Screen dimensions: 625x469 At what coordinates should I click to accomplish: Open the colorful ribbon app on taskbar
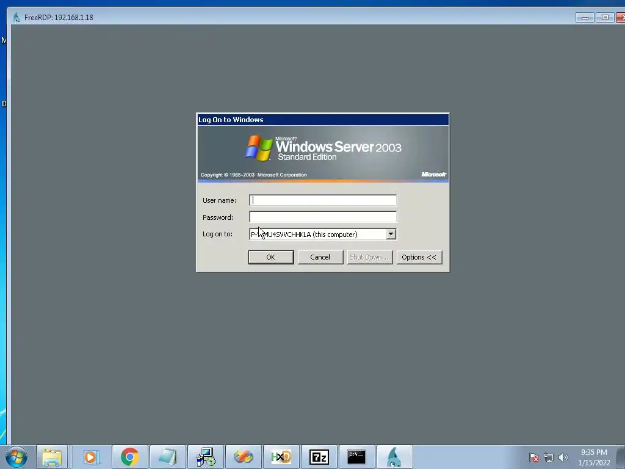tap(243, 457)
